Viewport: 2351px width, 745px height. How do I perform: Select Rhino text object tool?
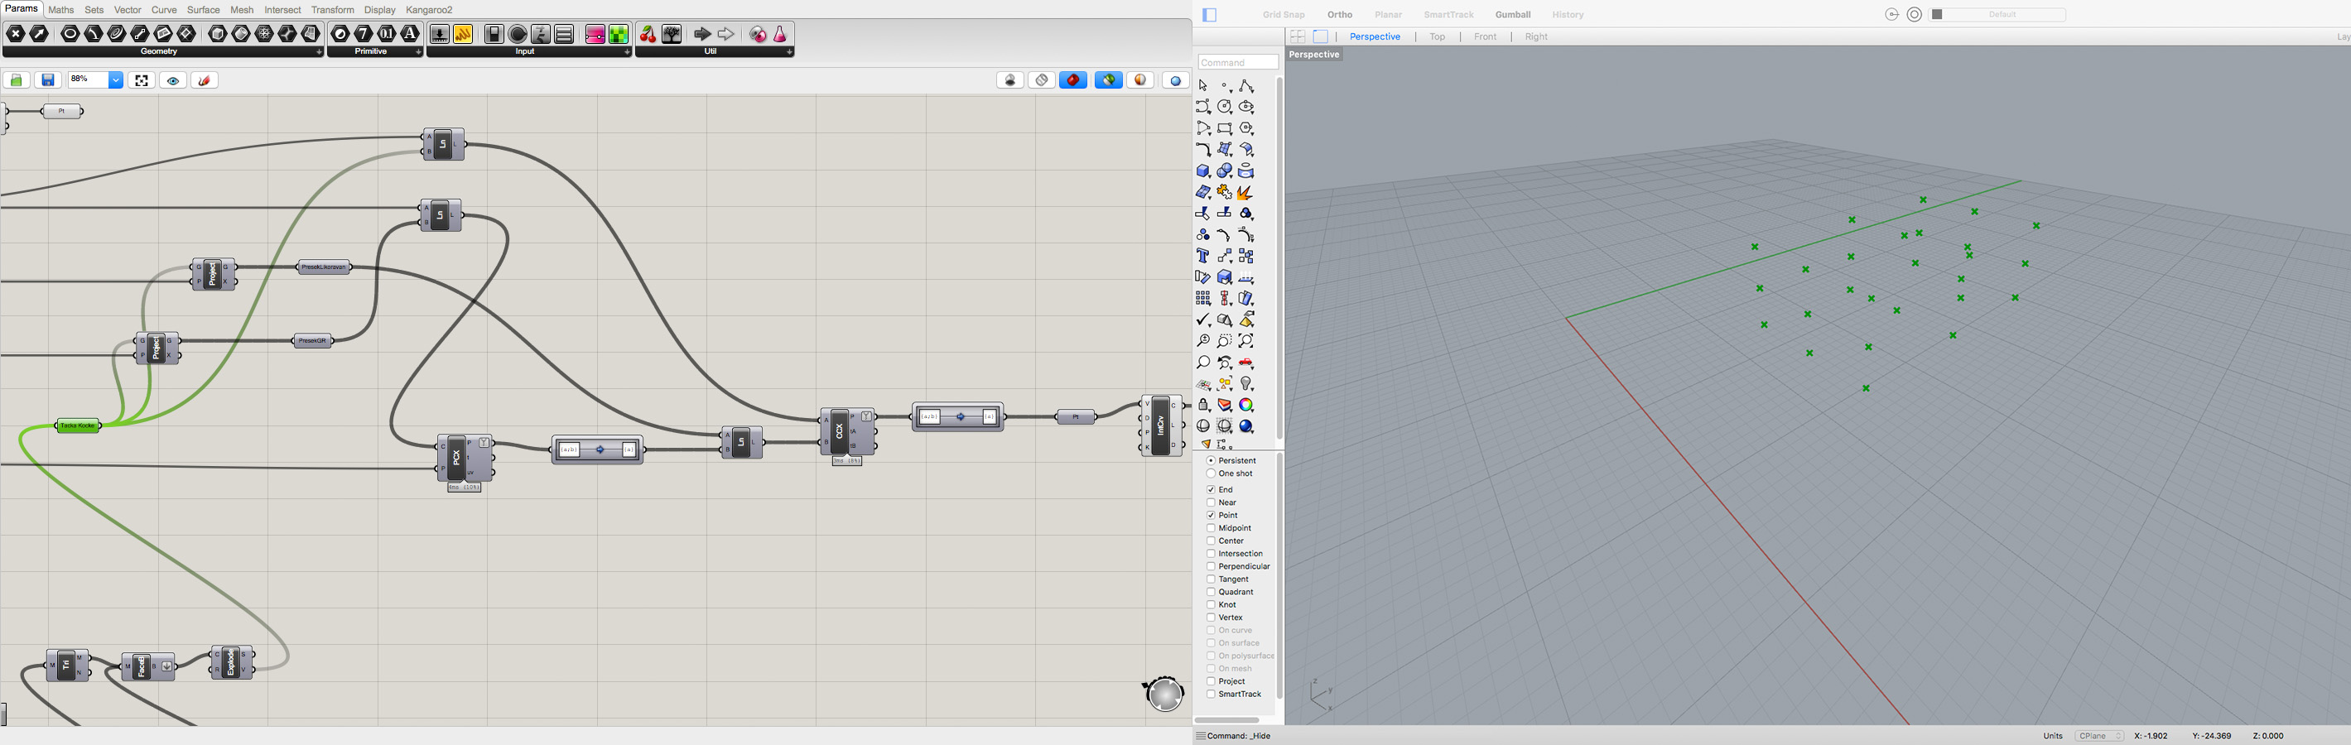pos(1204,257)
